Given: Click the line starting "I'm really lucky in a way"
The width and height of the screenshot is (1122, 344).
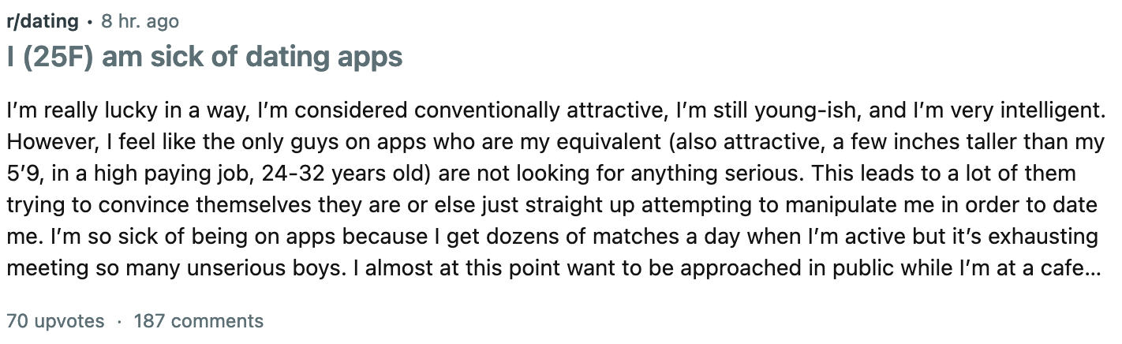Looking at the screenshot, I should pos(555,110).
